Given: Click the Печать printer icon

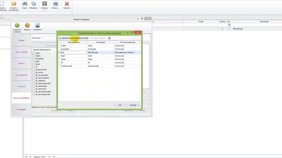Looking at the screenshot, I should point(56,5).
